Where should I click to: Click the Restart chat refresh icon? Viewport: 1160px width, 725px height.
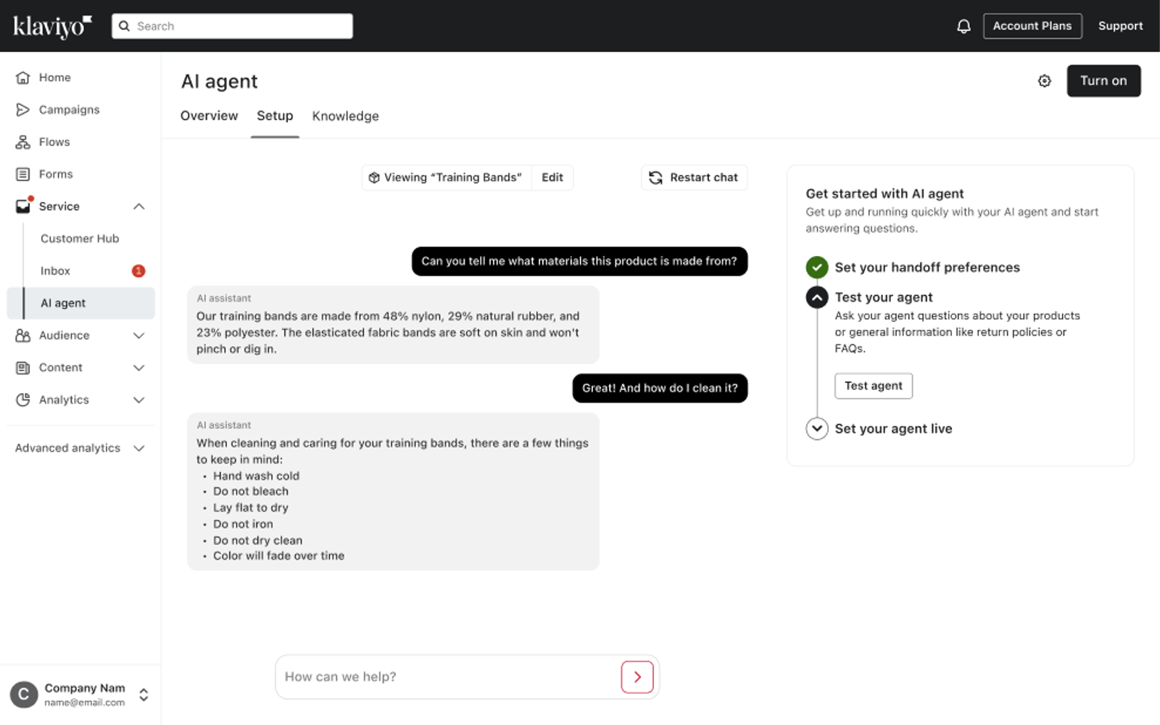point(655,178)
